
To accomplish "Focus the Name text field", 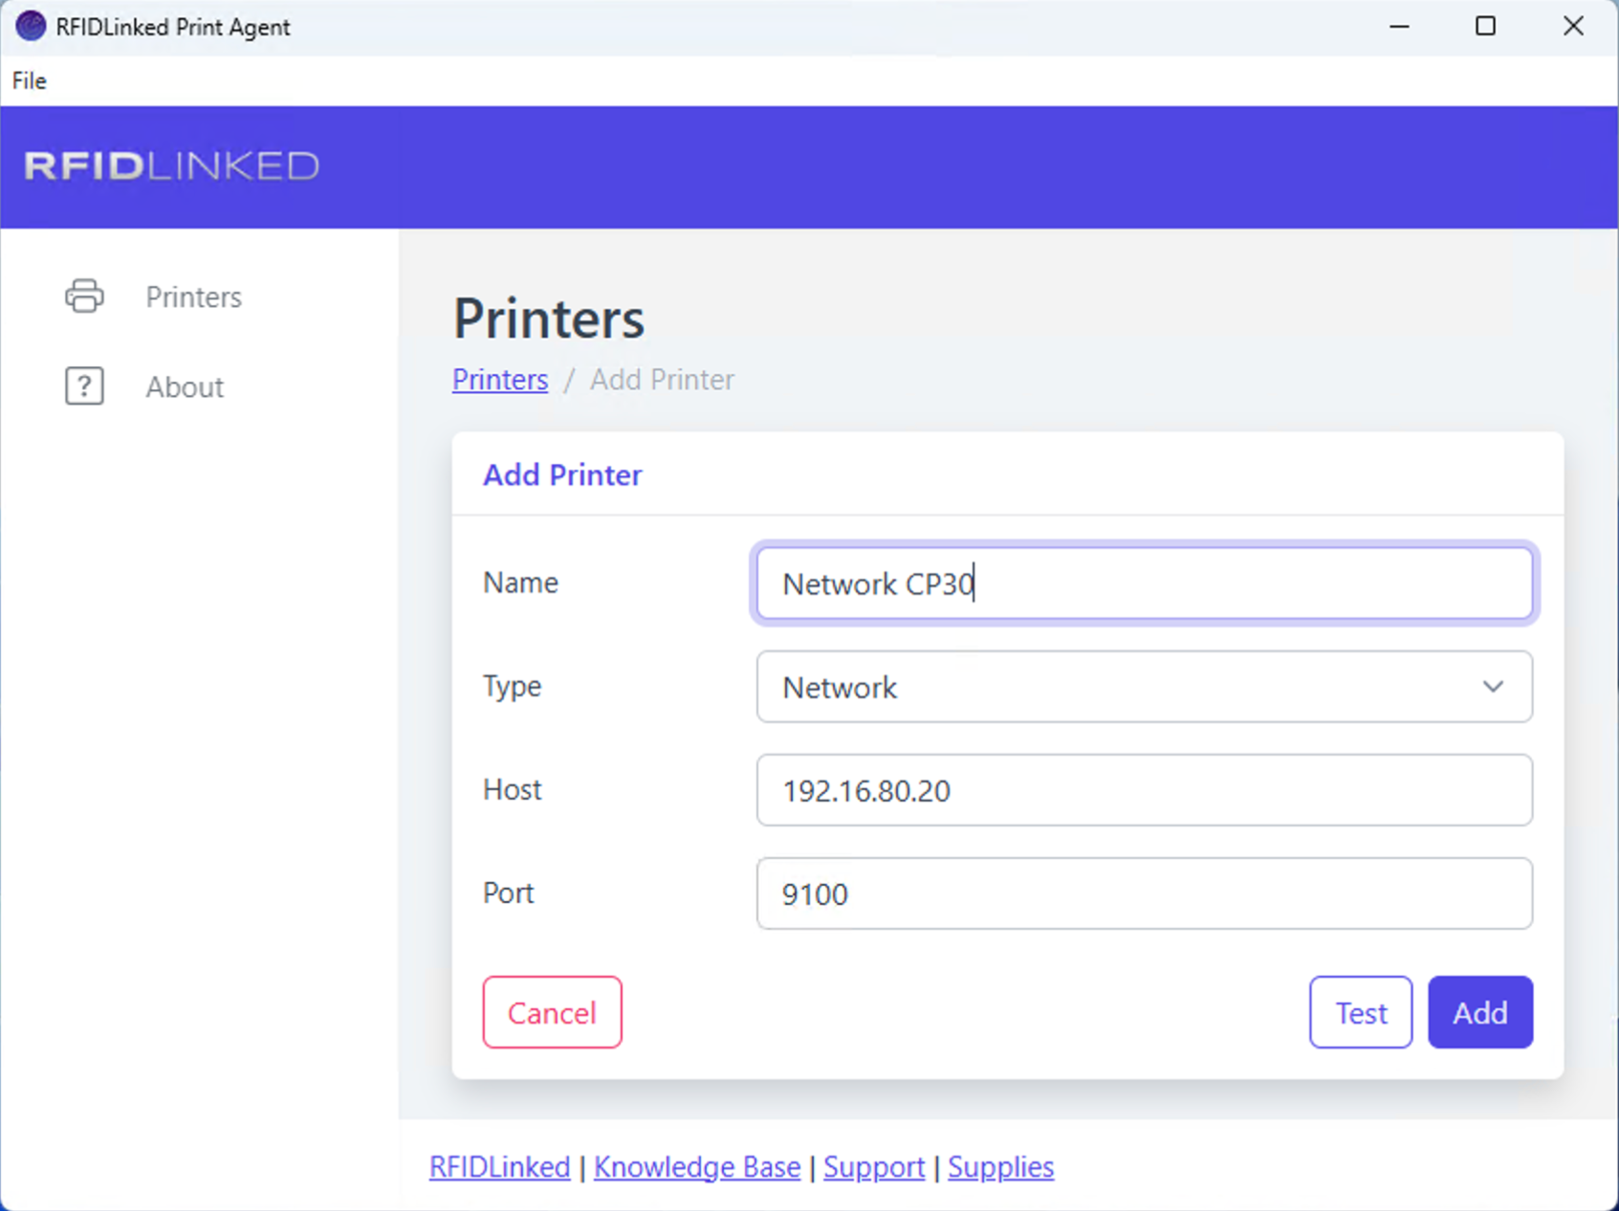I will point(1144,583).
